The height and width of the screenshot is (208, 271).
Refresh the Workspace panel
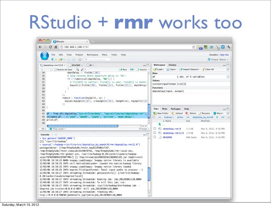[x=228, y=69]
